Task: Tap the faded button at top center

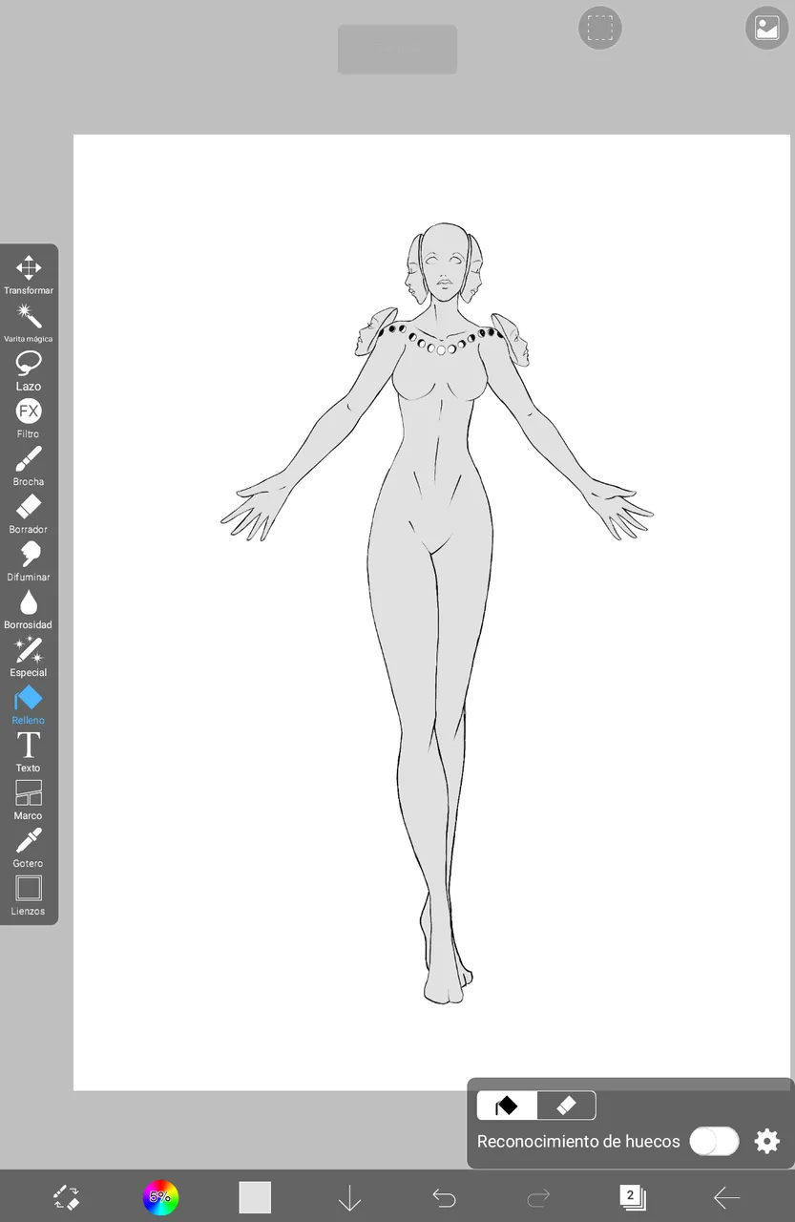Action: (x=397, y=49)
